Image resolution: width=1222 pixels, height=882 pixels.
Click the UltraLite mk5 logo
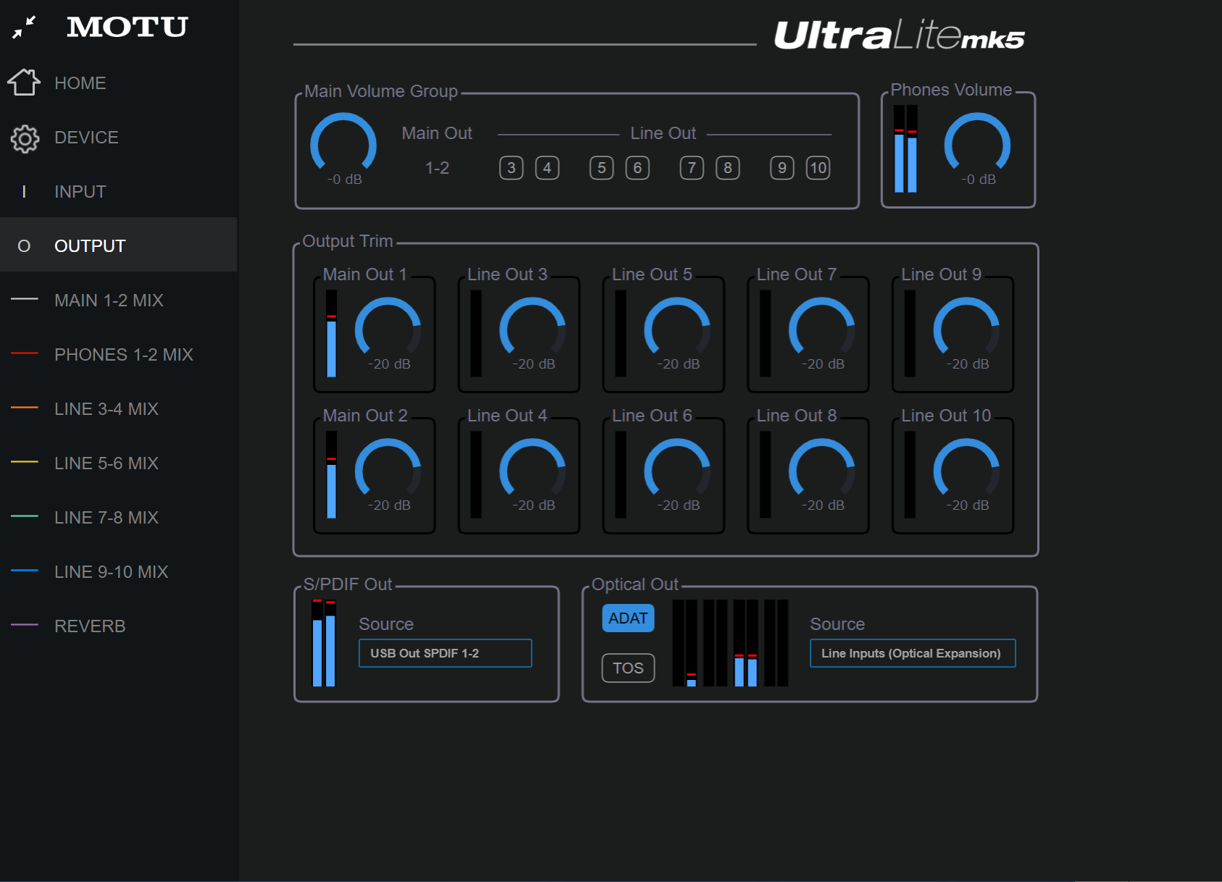[899, 35]
